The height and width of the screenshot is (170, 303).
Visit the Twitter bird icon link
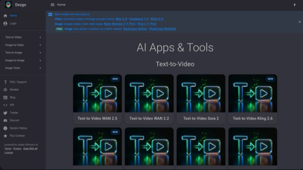5,113
